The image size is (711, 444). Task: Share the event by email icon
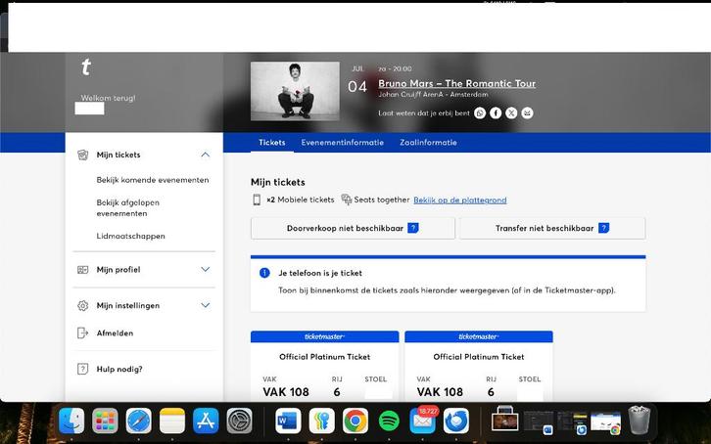click(x=527, y=113)
